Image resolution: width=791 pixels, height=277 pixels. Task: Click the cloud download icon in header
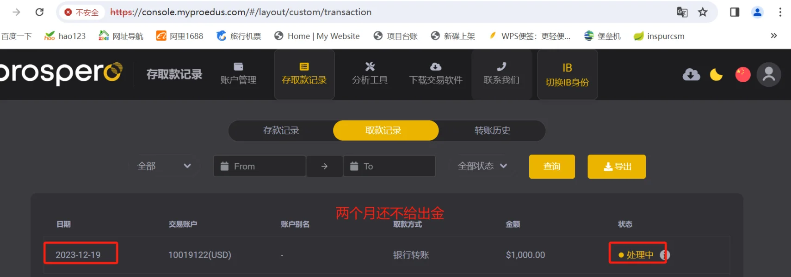pyautogui.click(x=691, y=74)
